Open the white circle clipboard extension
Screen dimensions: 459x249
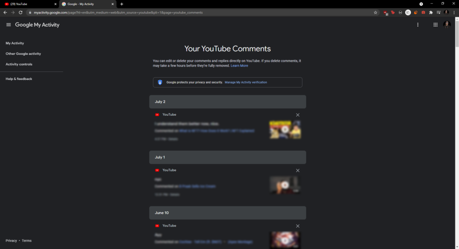[x=408, y=13]
